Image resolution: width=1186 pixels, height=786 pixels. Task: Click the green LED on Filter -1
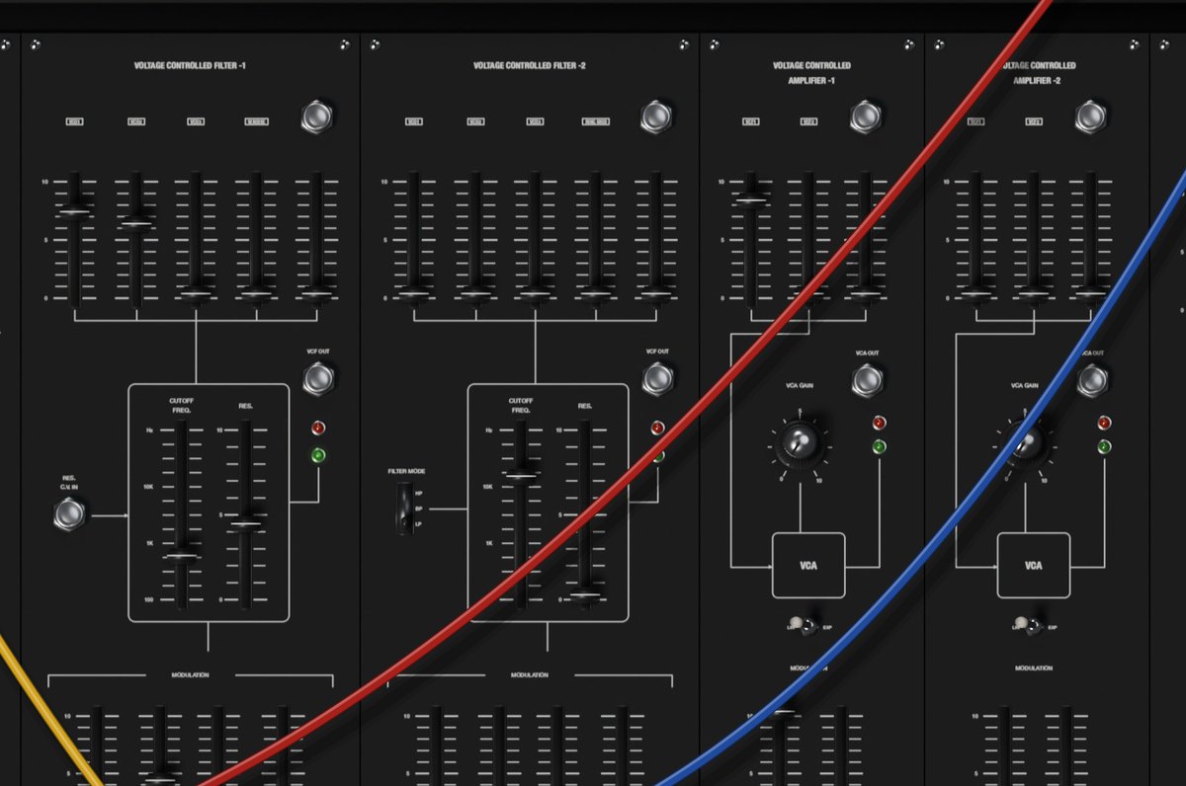click(x=318, y=455)
